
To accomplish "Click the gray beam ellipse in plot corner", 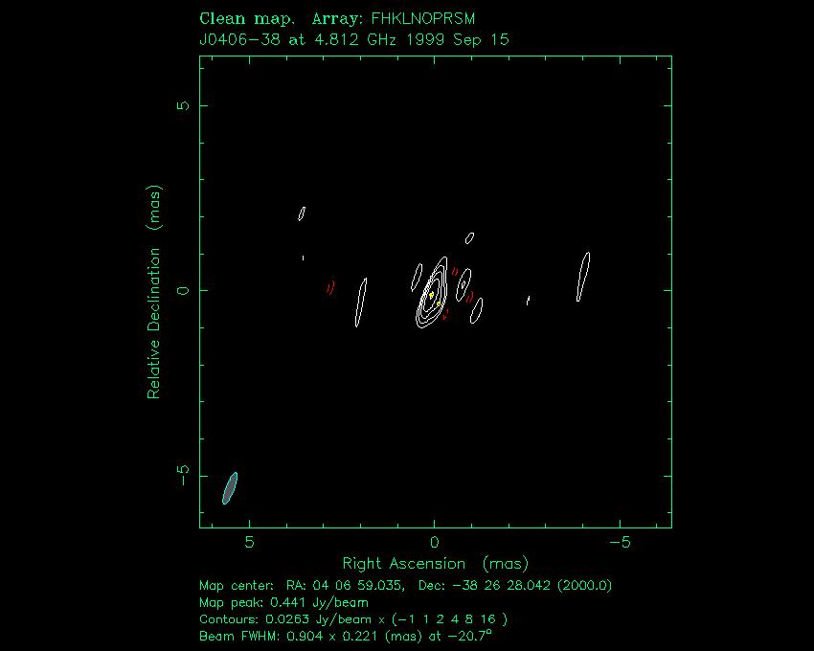I will 230,488.
